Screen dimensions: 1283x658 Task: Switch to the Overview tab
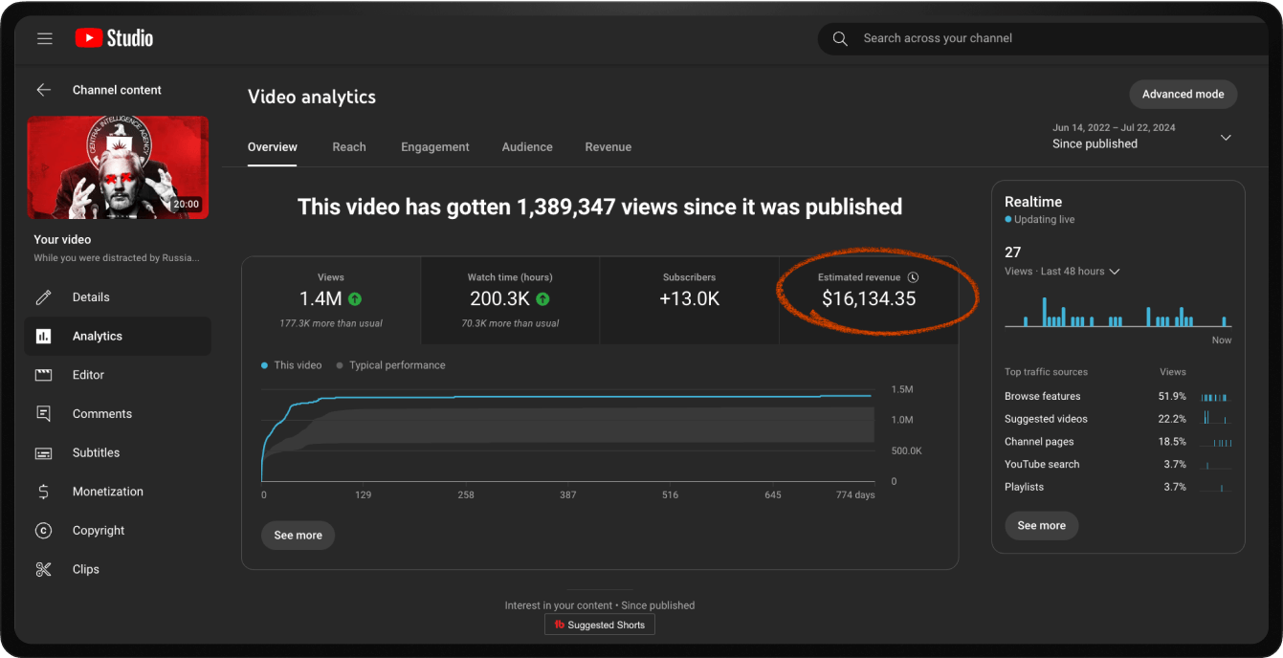click(273, 147)
